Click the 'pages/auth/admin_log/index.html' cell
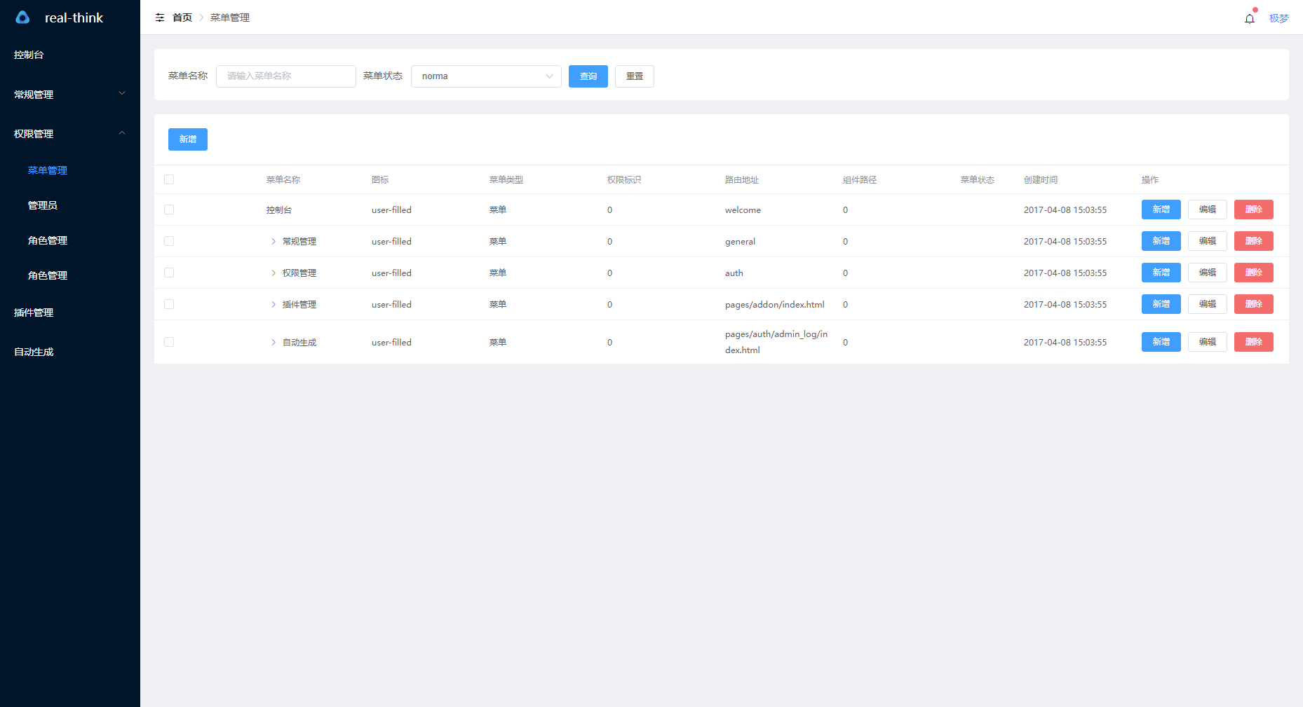Screen dimensions: 1303x707 [776, 342]
